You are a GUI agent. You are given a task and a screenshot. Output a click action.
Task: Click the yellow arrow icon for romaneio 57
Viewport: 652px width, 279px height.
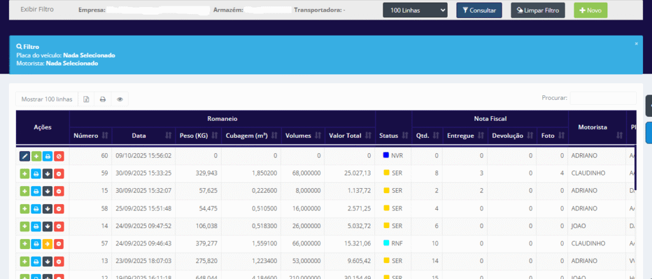pyautogui.click(x=46, y=244)
